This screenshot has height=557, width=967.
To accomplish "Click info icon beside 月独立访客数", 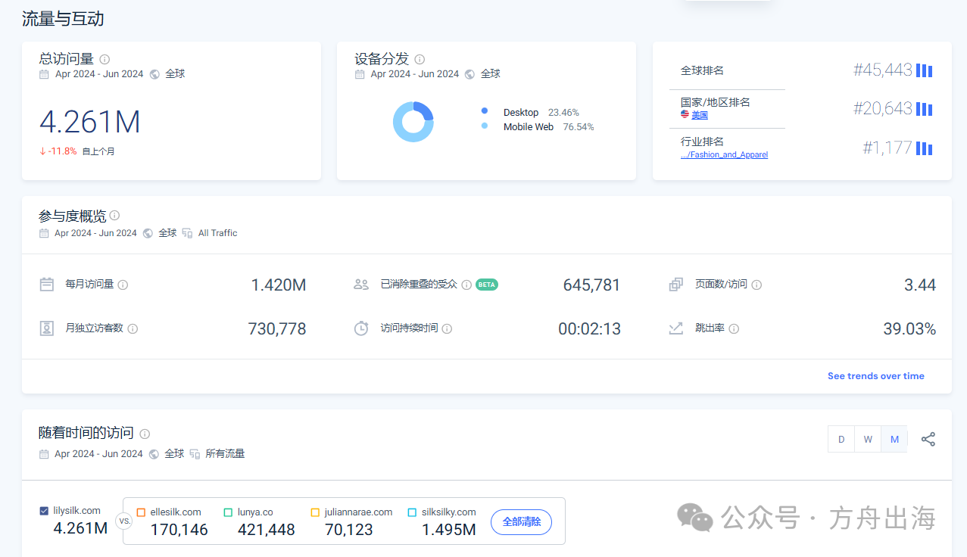I will 133,328.
